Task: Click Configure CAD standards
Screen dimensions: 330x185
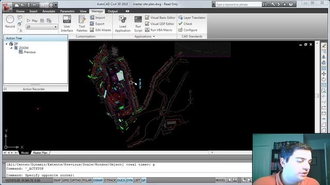Action: coord(188,30)
